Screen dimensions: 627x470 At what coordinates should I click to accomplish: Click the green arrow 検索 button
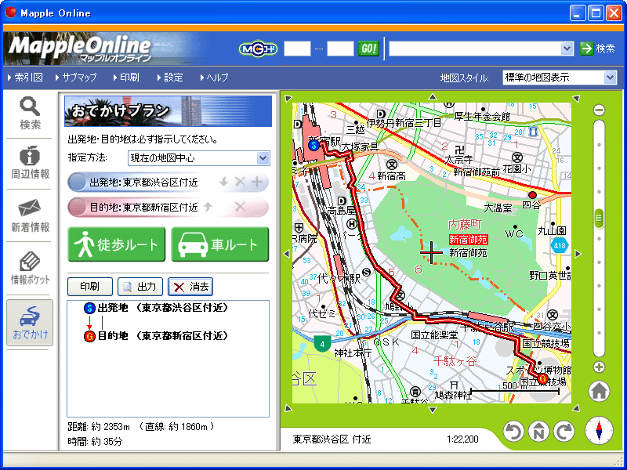coord(597,49)
